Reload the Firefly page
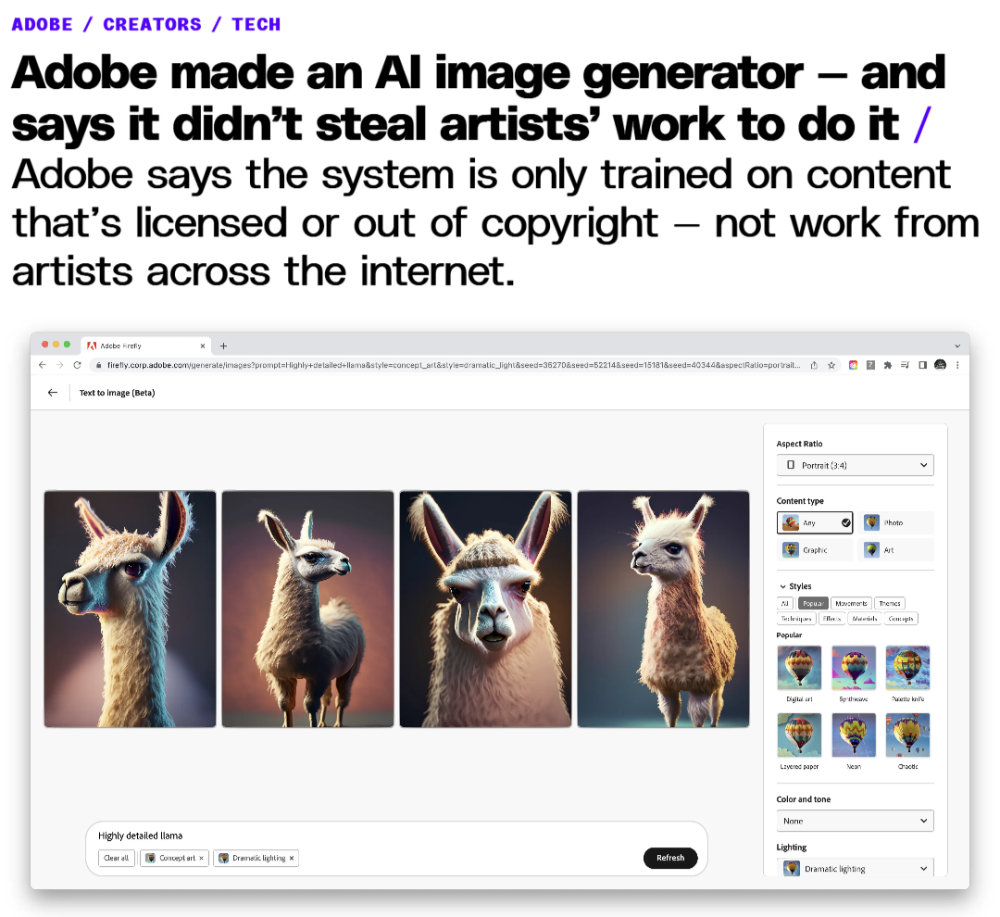 (77, 365)
